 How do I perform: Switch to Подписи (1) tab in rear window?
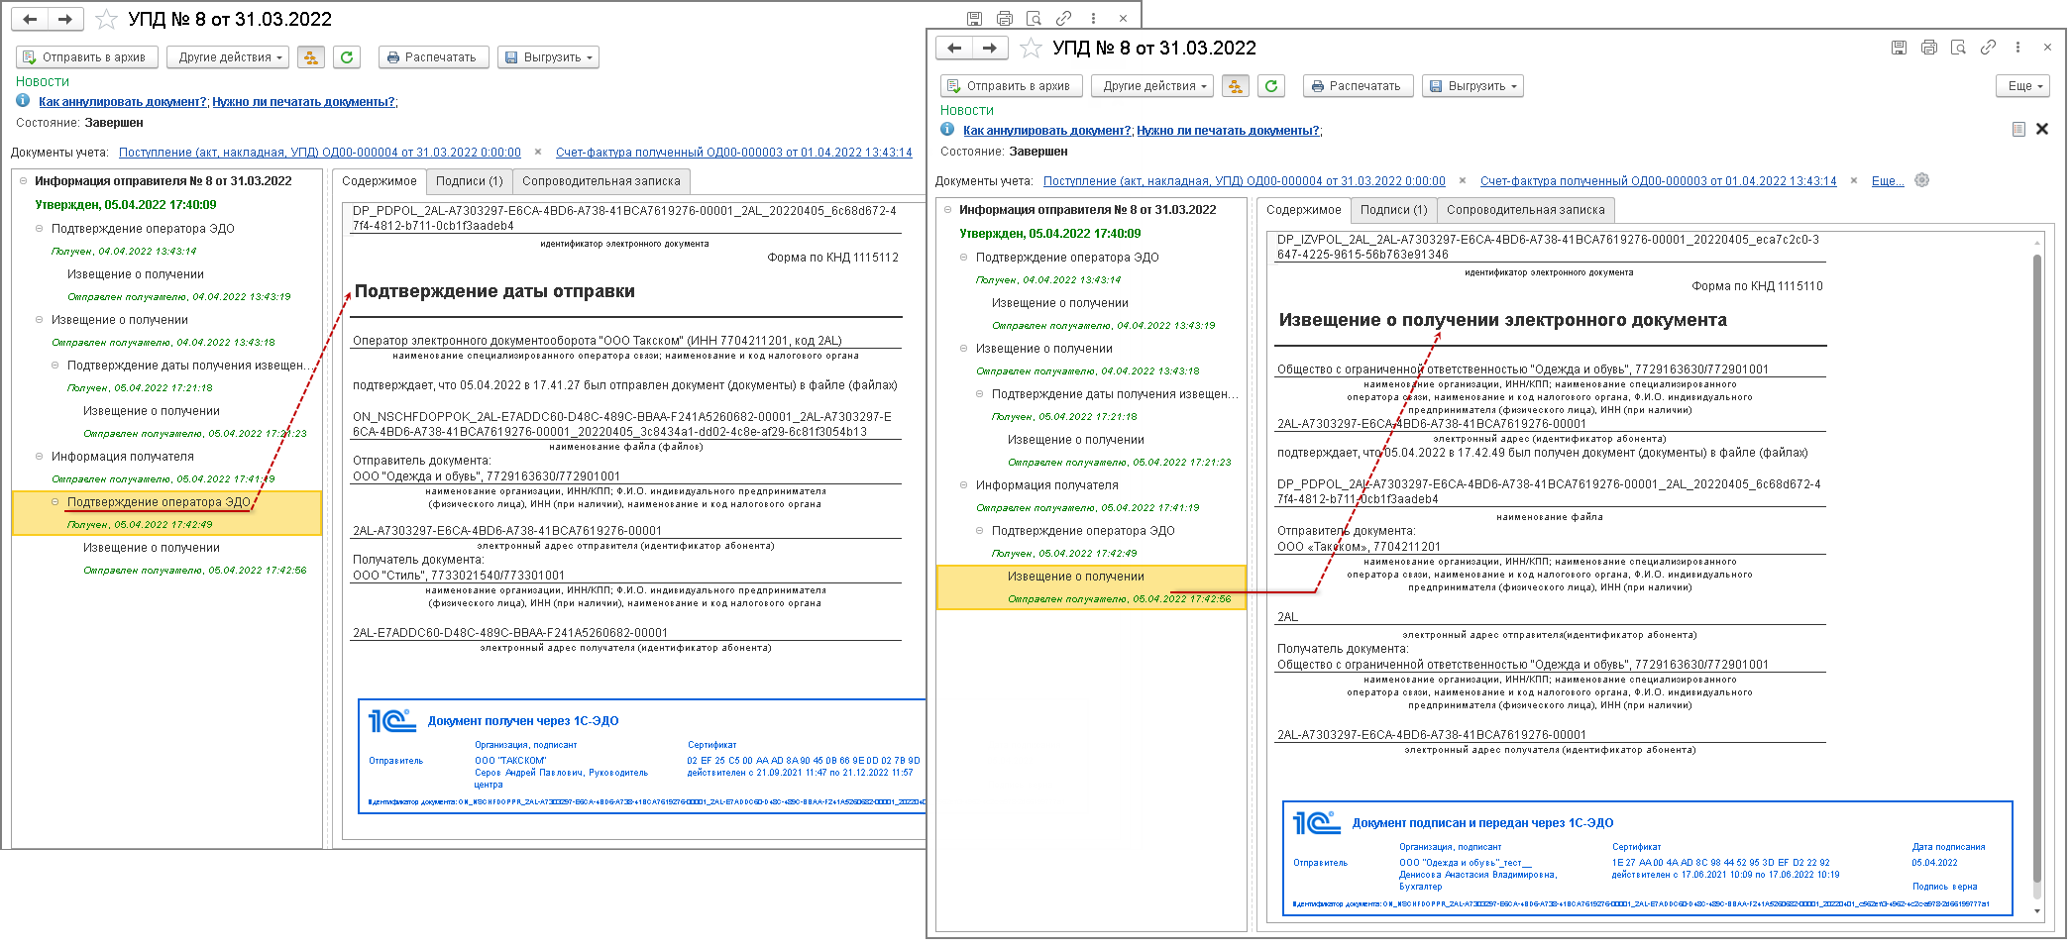pos(470,181)
